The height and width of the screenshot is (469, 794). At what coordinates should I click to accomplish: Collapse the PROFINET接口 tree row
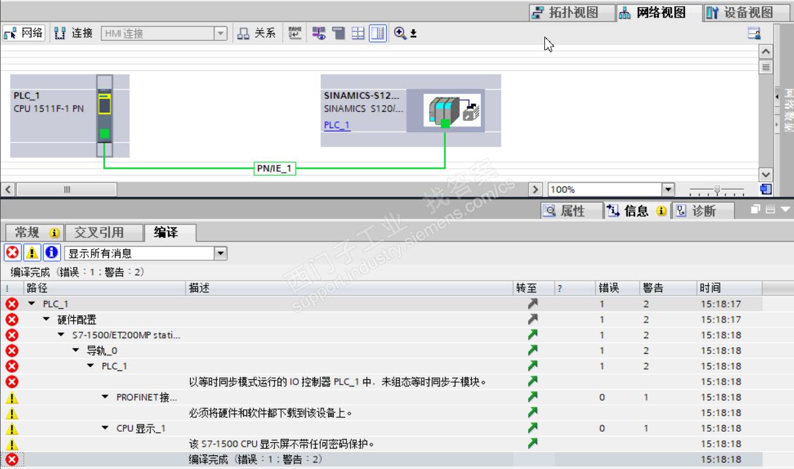(105, 397)
